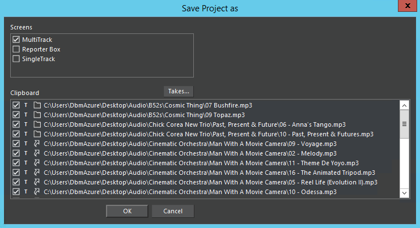Open the Takes... dialog
Image resolution: width=420 pixels, height=228 pixels.
tap(179, 91)
